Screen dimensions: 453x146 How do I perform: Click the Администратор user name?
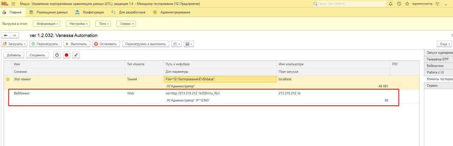422,4
